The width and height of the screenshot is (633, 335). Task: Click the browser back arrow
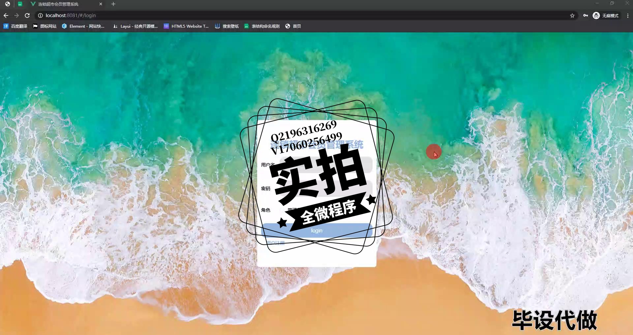(6, 15)
